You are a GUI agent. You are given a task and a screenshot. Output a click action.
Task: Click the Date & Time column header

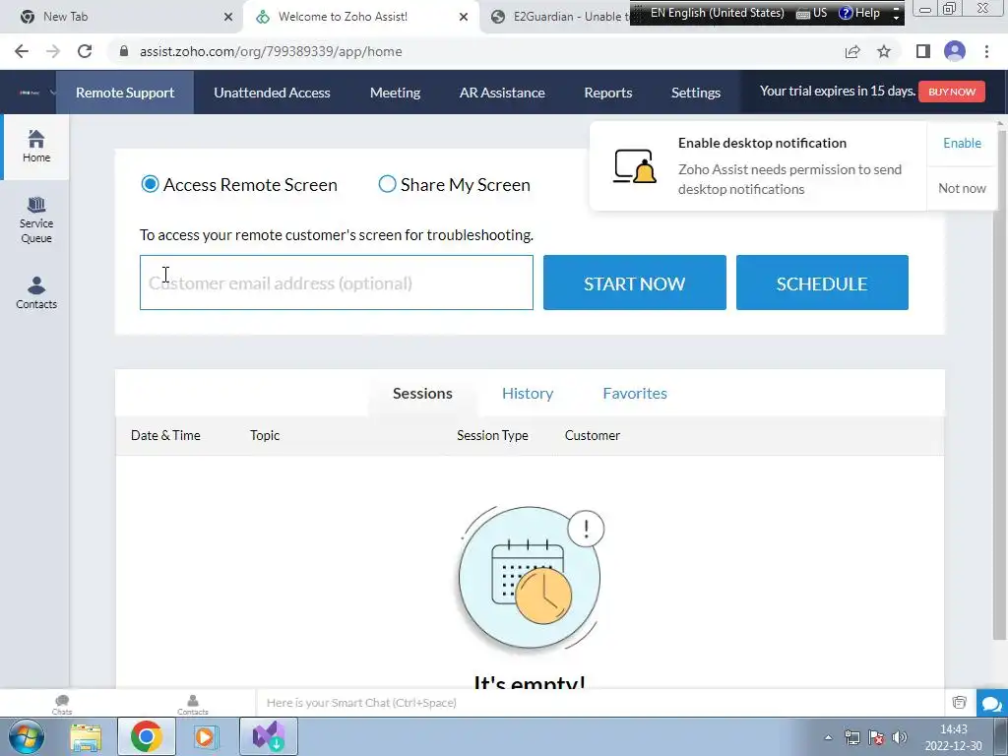pos(165,436)
